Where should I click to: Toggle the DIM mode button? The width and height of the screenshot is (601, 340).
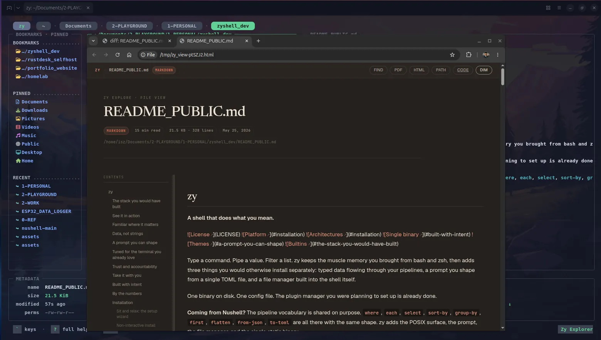[483, 70]
